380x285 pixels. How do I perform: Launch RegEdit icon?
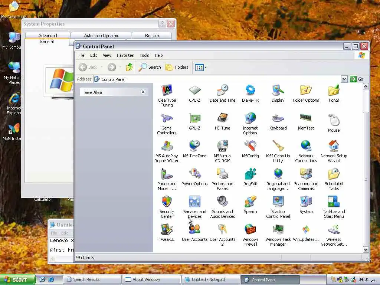tap(250, 177)
